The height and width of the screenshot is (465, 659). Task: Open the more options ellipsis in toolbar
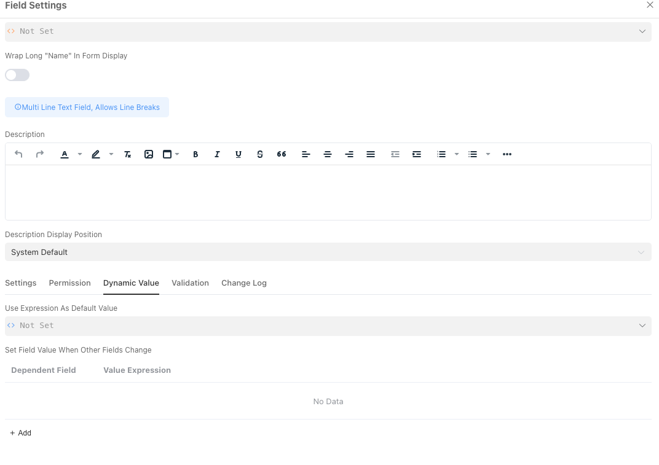(507, 154)
